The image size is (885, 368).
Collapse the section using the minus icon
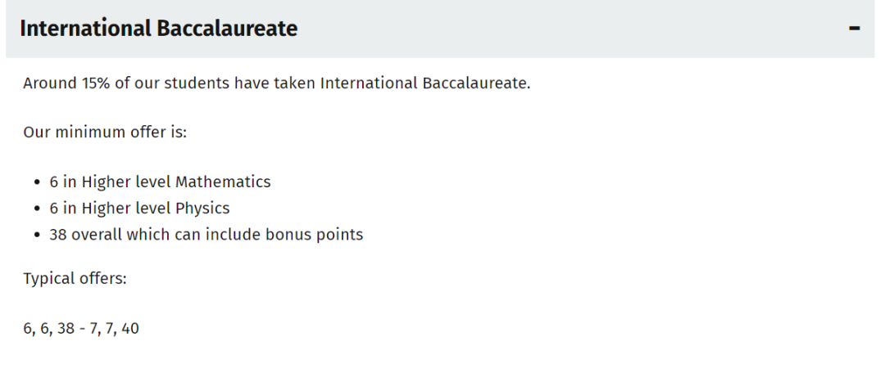click(855, 29)
